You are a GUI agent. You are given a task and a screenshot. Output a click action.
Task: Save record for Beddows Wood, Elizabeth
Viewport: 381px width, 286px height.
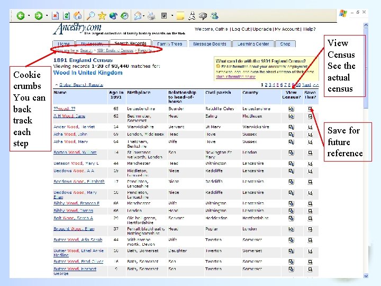[310, 182]
